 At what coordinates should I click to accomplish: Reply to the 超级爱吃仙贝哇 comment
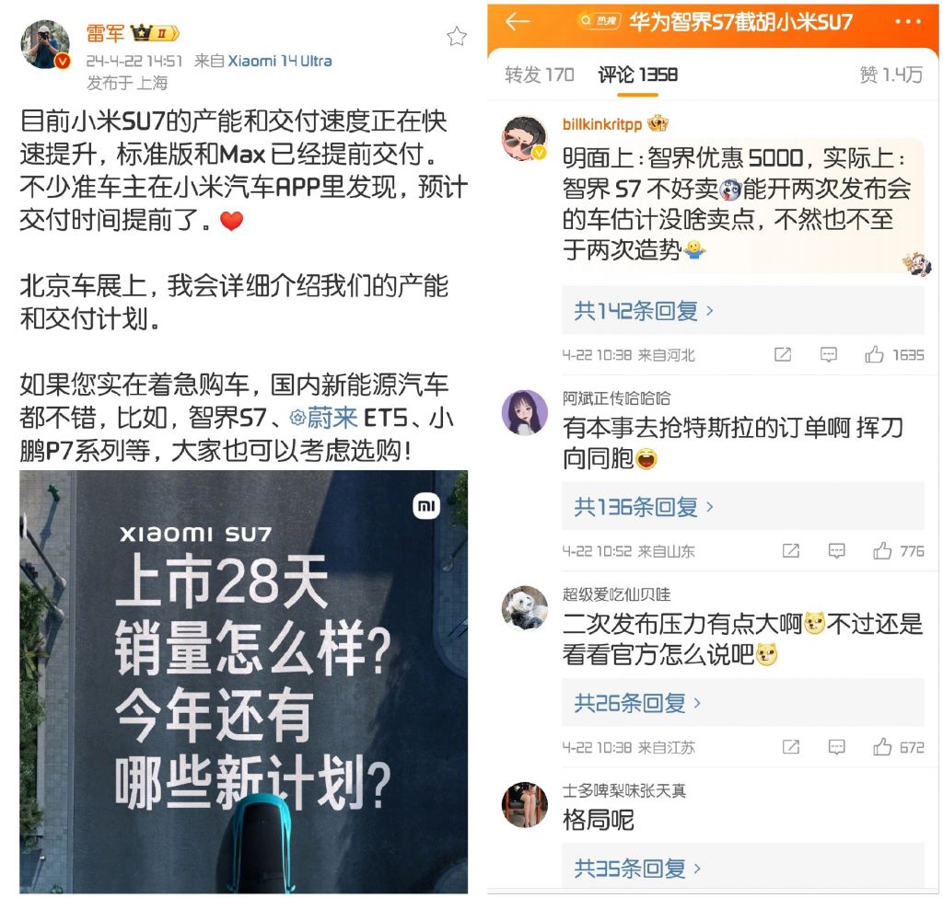pyautogui.click(x=836, y=747)
